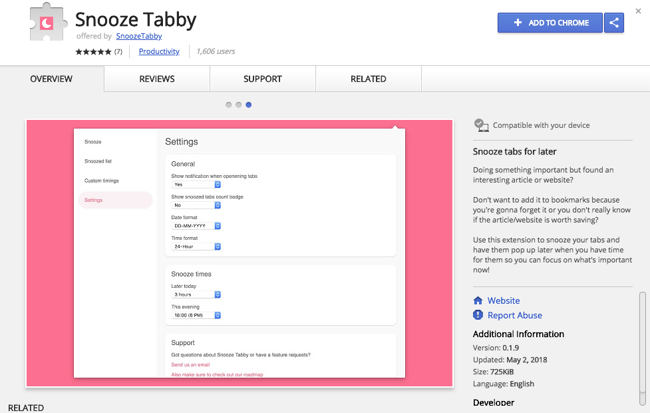The width and height of the screenshot is (650, 413).
Task: Open the This evening 18:00 dropdown
Action: tap(196, 315)
